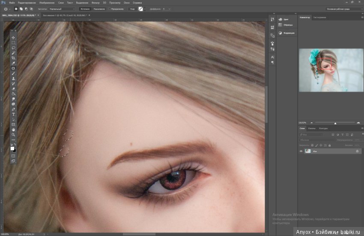Screen dimensions: 364x236
Task: Select the Crop tool
Action: pos(13,58)
